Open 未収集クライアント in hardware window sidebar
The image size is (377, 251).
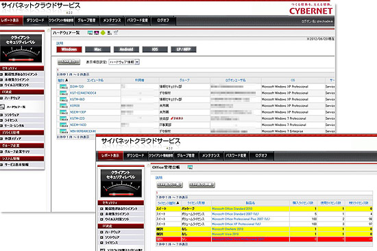pos(17,79)
